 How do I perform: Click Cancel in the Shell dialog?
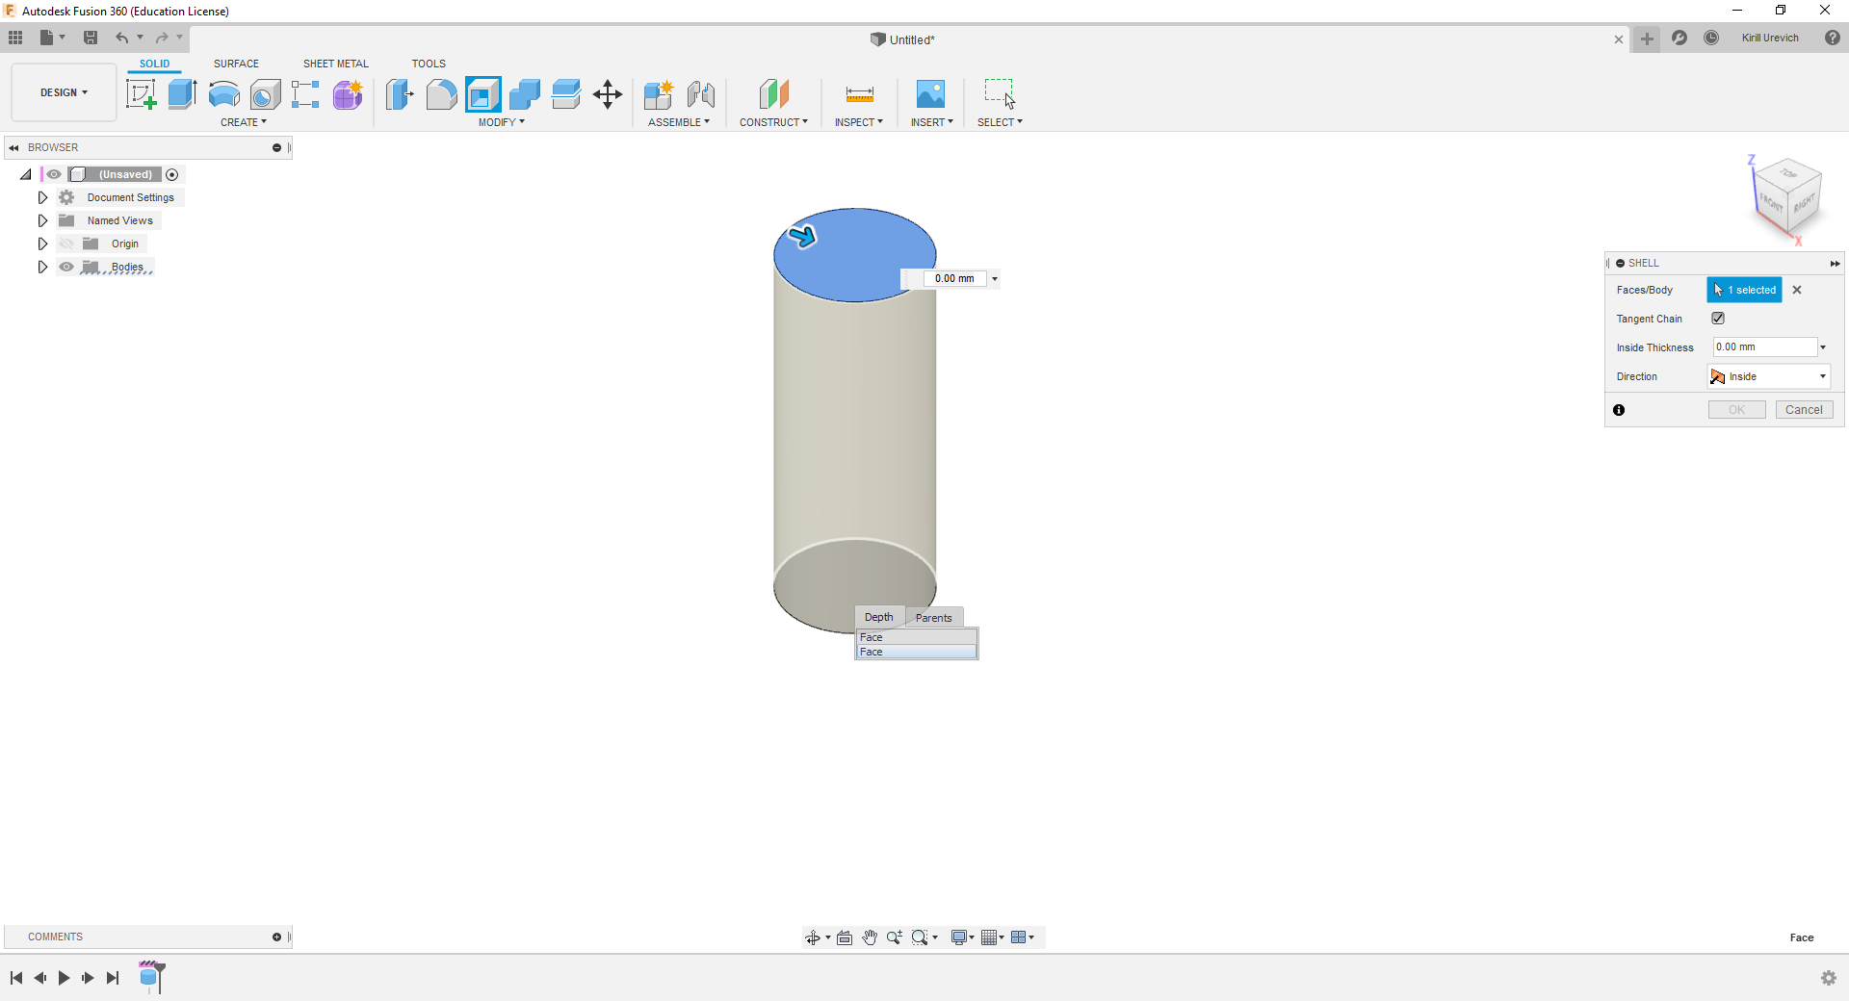click(1804, 410)
